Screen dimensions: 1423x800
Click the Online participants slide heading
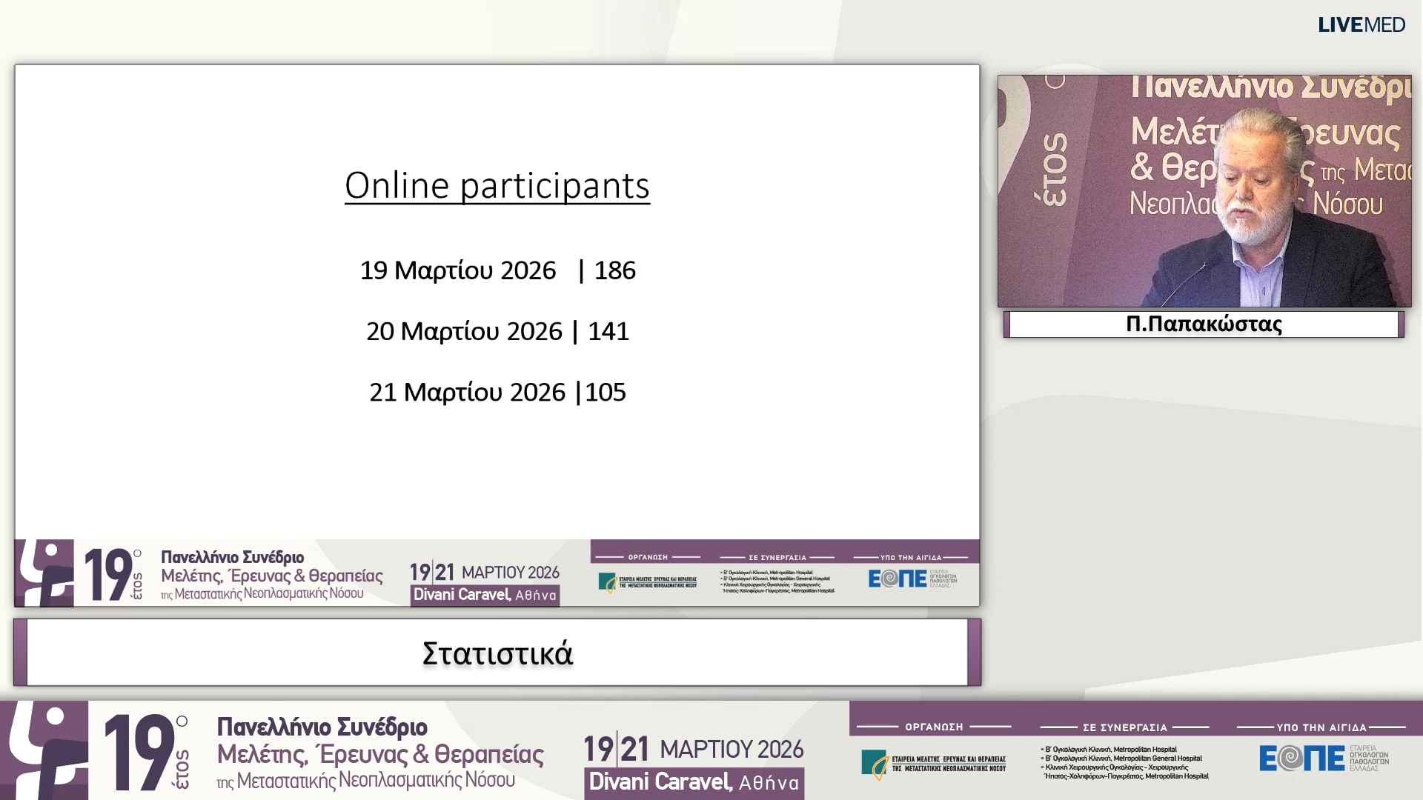tap(497, 185)
